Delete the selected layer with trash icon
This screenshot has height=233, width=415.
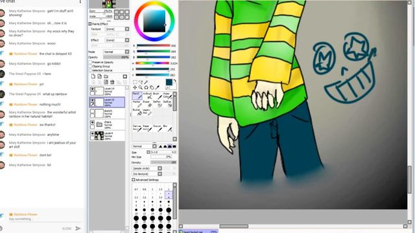tap(112, 82)
